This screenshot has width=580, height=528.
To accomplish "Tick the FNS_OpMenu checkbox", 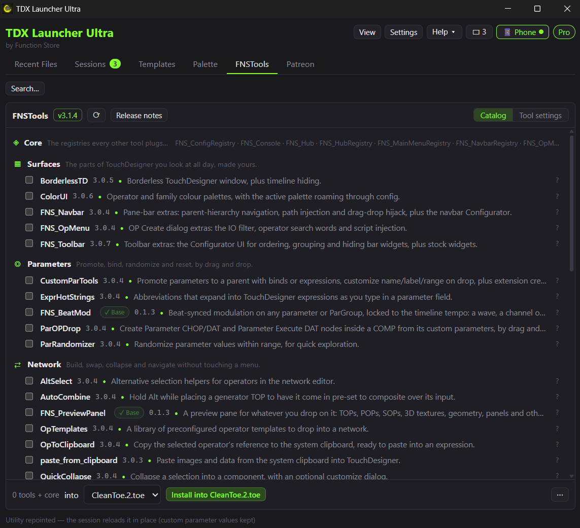I will coord(29,227).
